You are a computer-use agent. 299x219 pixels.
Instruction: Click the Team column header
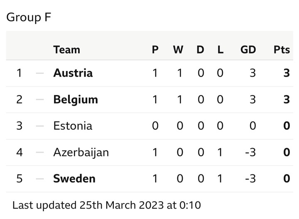(66, 50)
